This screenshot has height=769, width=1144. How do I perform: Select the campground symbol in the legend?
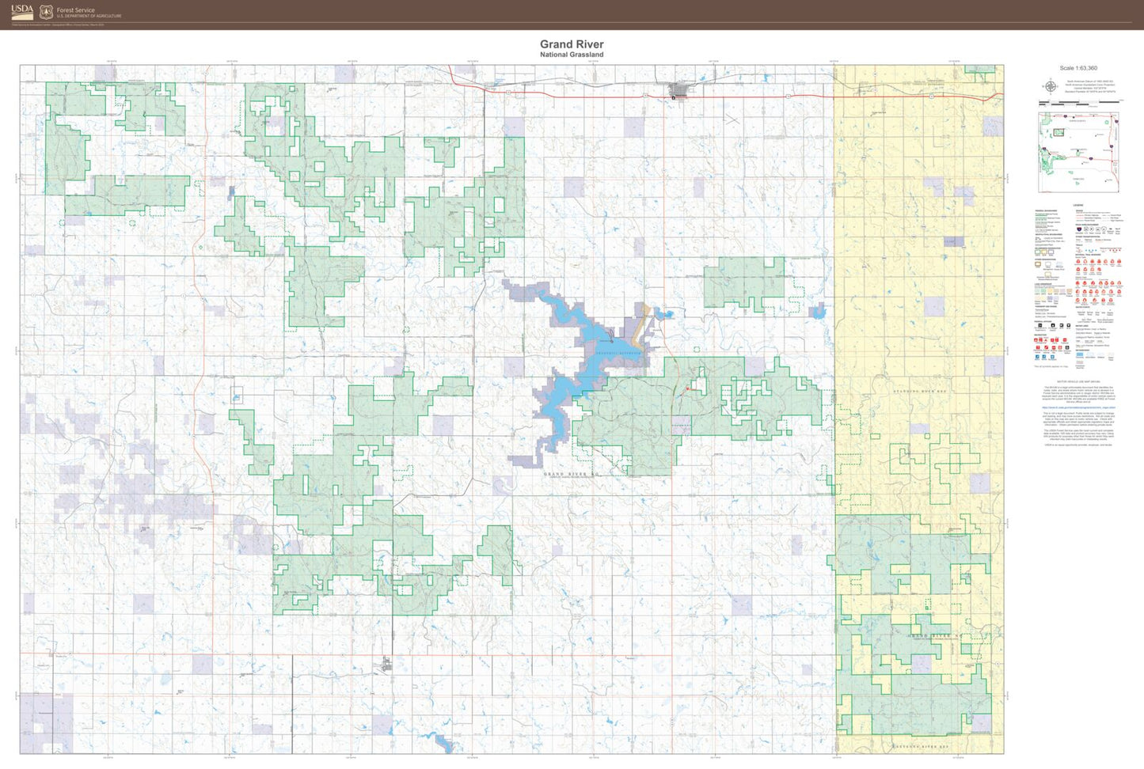1036,340
